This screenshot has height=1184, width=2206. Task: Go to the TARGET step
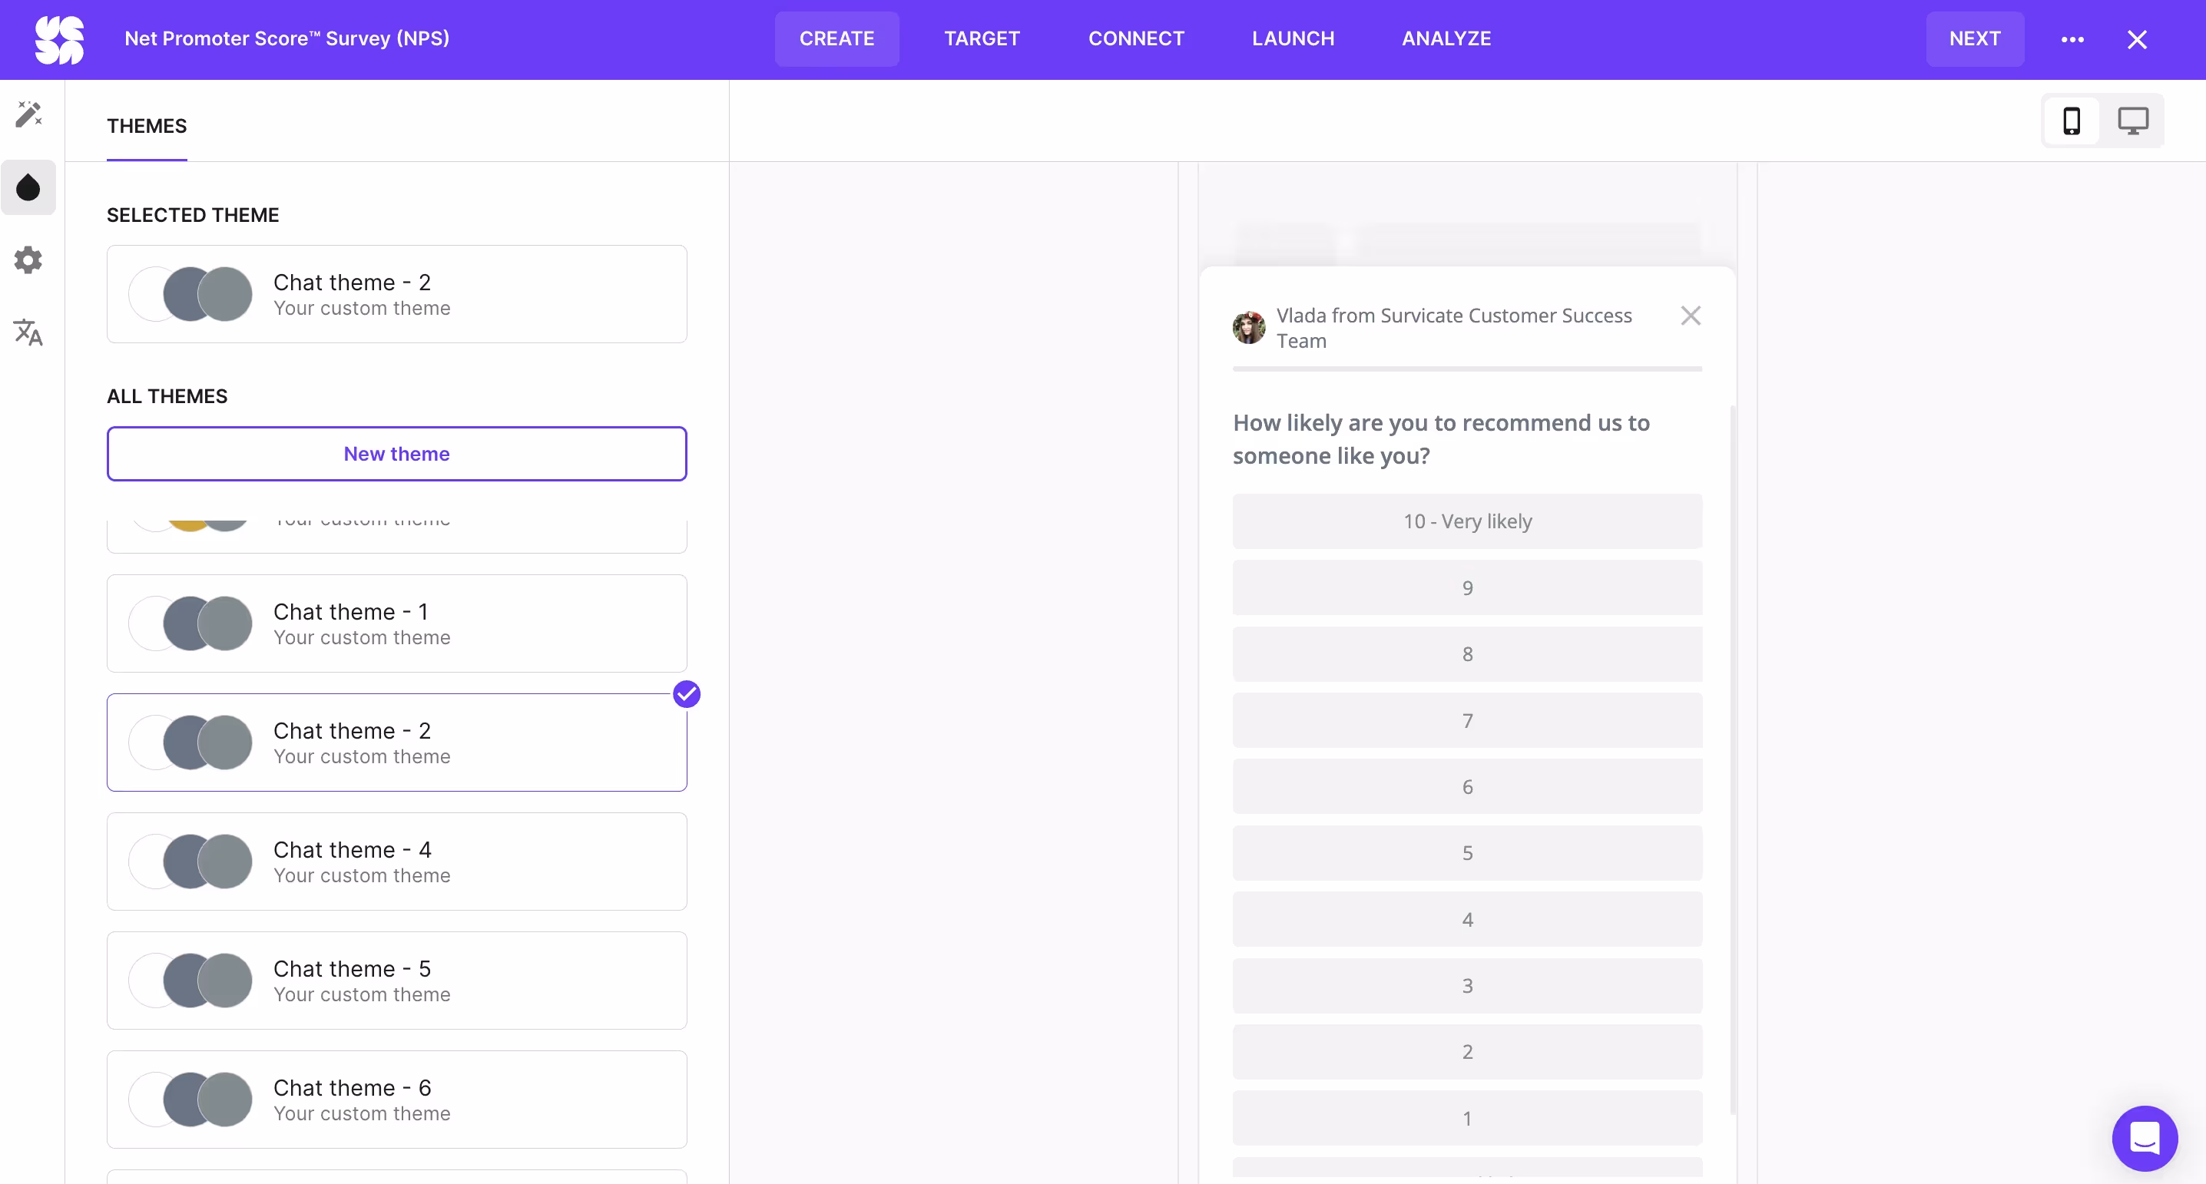click(982, 38)
